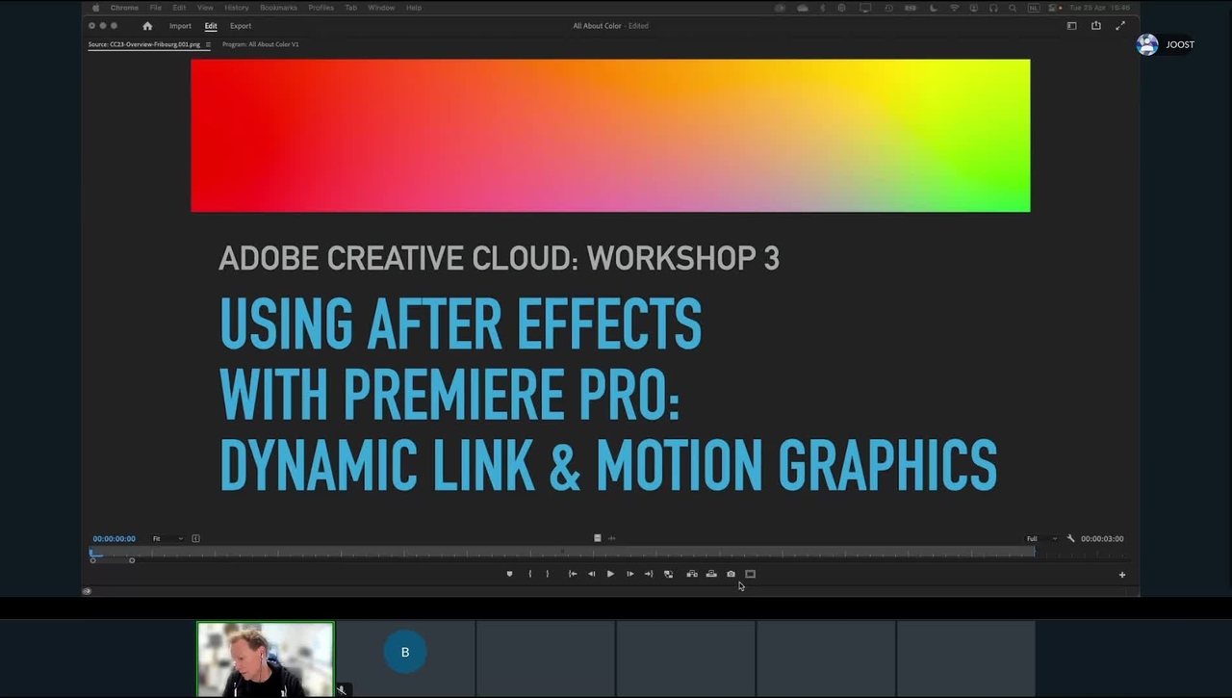Click the Add Marker icon
This screenshot has width=1232, height=698.
pyautogui.click(x=509, y=574)
